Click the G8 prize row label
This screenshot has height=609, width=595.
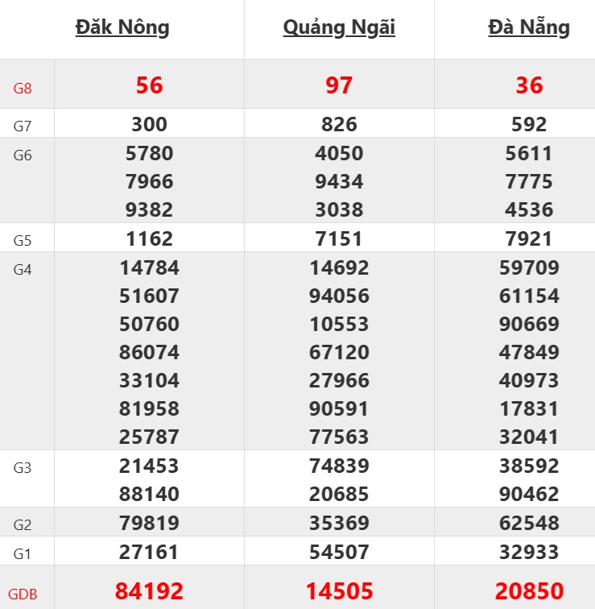point(23,88)
